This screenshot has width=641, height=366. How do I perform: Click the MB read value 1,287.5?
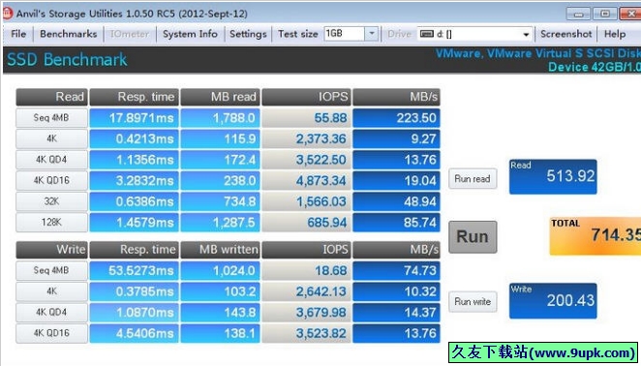pos(220,222)
